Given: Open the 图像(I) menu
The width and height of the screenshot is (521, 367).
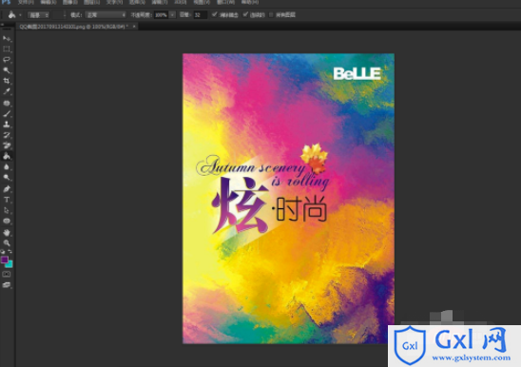Looking at the screenshot, I should 70,2.
